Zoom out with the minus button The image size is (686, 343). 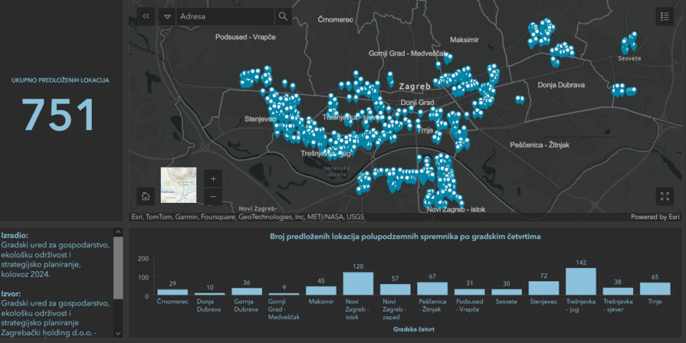pos(213,196)
